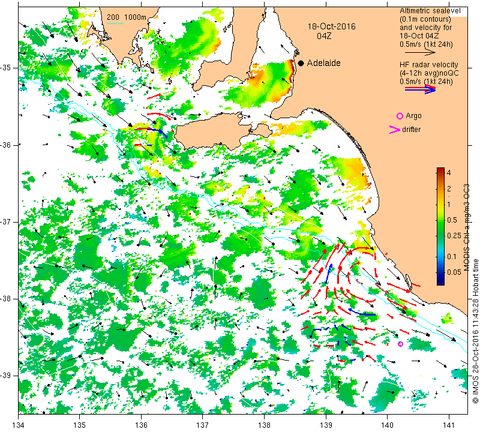Click the 'Adelaide' label
Viewport: 480px width, 432px height.
[323, 63]
